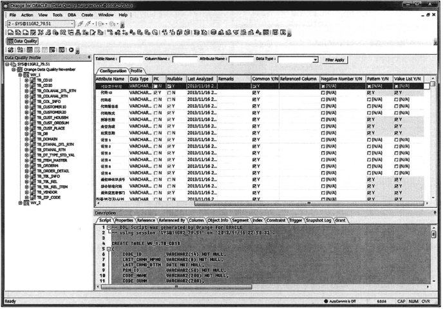The width and height of the screenshot is (445, 309).
Task: Collapse the Orange Data Quality November node
Action: 14,70
